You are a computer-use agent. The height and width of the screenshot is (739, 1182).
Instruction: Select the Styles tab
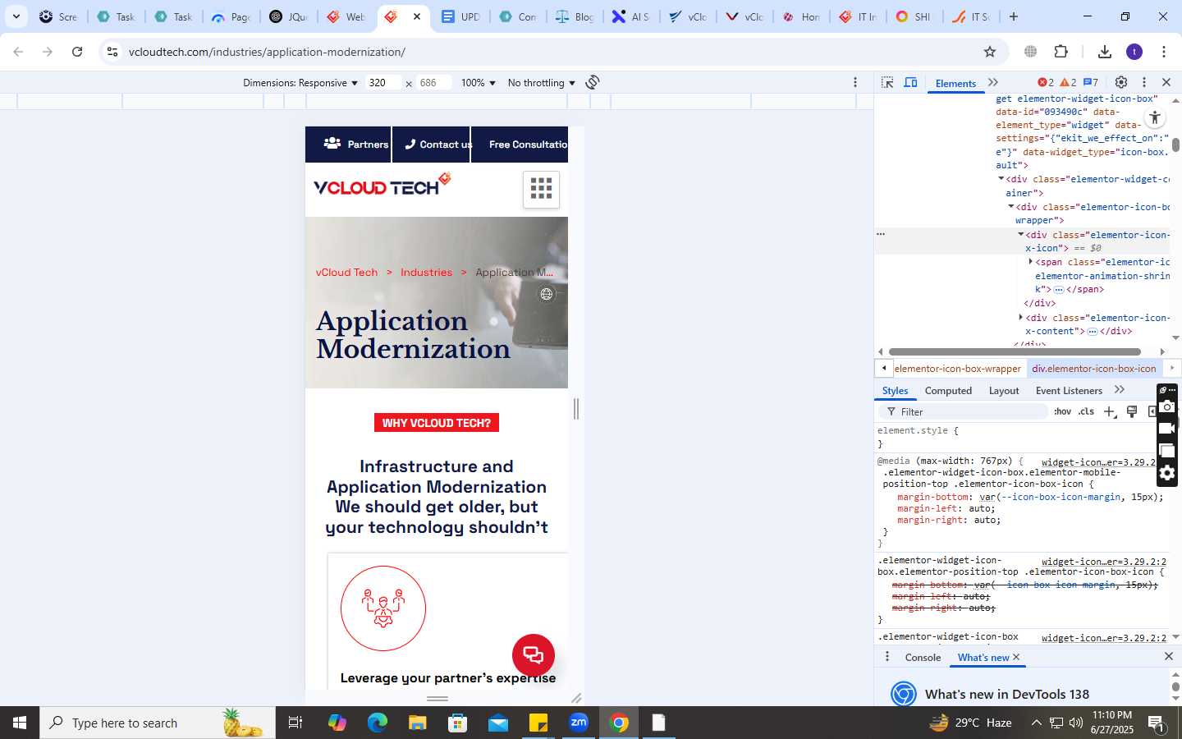click(895, 391)
